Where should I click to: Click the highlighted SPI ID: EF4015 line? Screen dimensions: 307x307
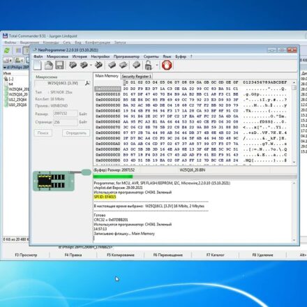tap(105, 197)
